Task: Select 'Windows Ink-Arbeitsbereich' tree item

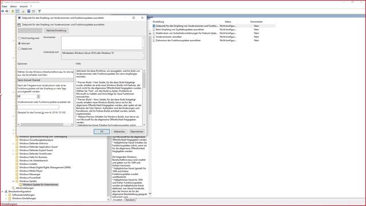Action: [34, 161]
